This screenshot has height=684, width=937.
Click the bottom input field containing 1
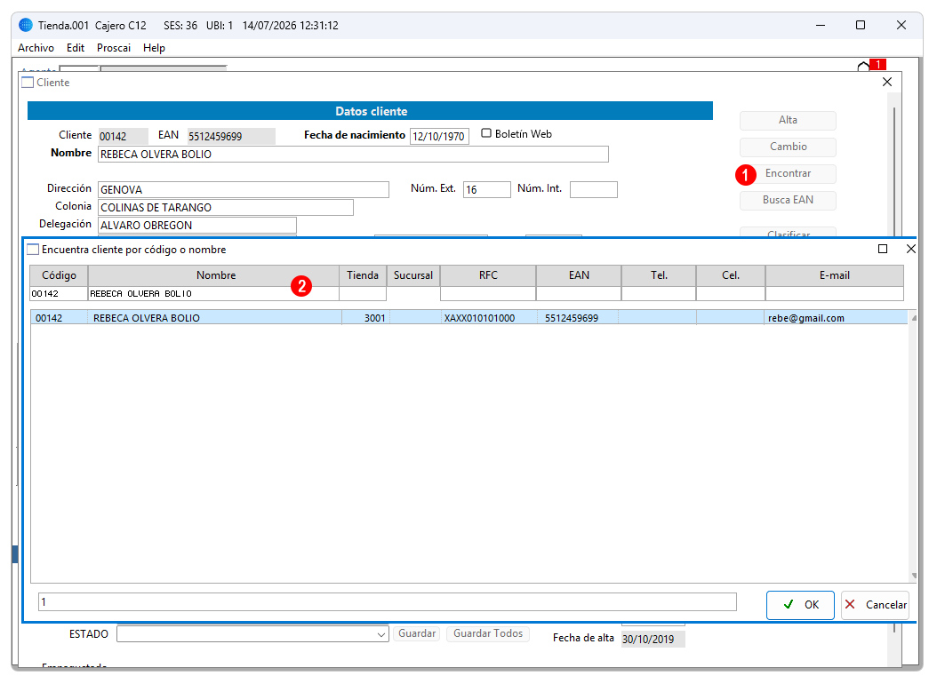[x=388, y=601]
